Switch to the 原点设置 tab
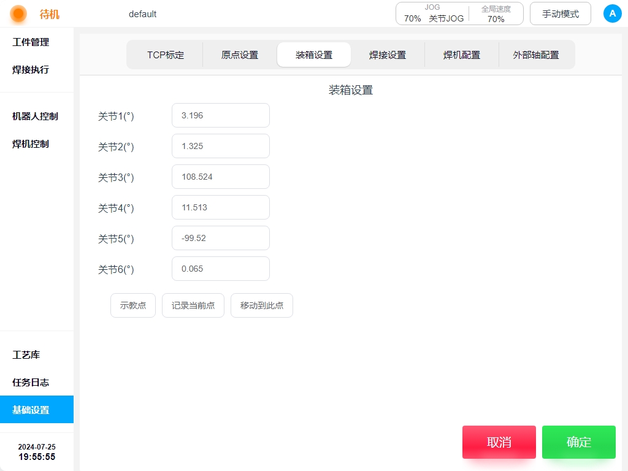The image size is (628, 471). click(x=240, y=55)
